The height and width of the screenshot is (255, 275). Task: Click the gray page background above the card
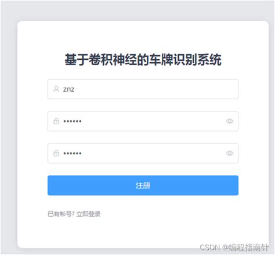pos(137,10)
